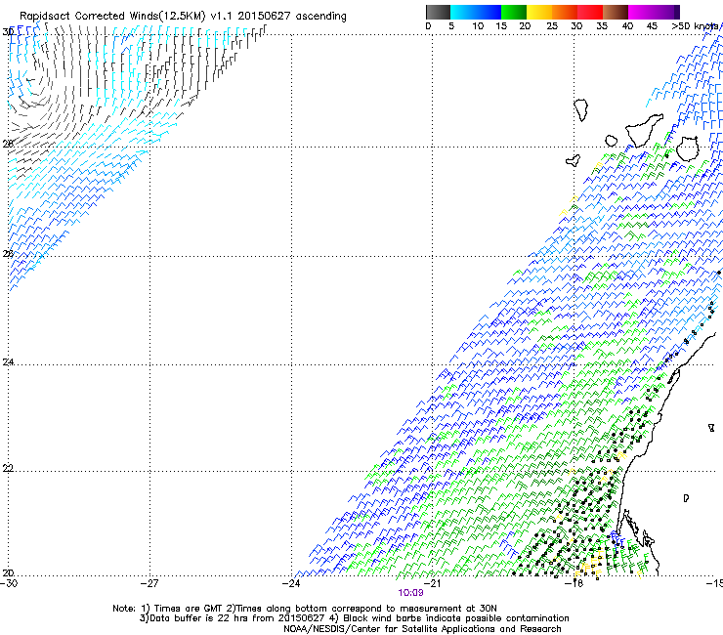Screen dimensions: 723x635
Task: Click the brown 35-40 knots legend segment
Action: coord(616,12)
